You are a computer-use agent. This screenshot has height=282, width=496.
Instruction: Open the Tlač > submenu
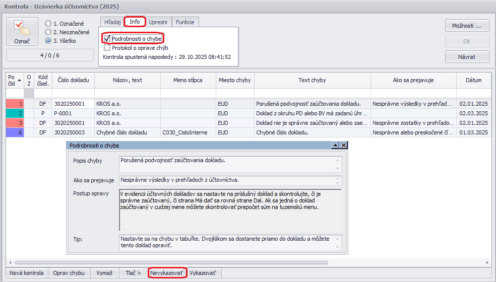point(133,273)
